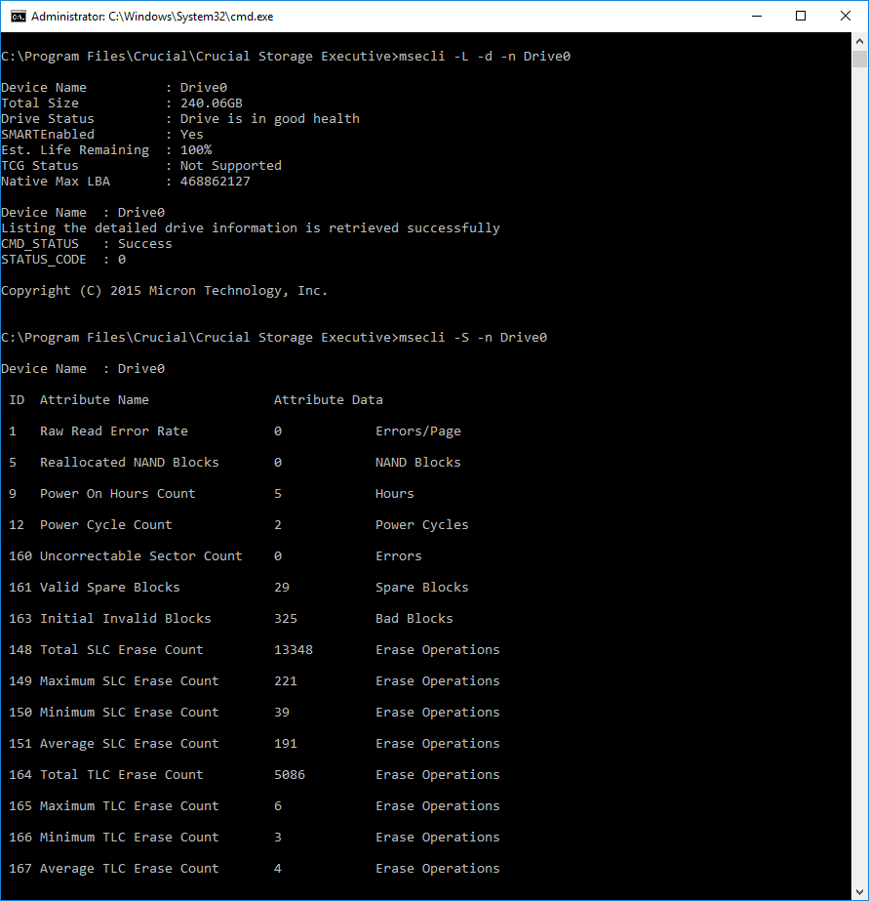Click the 'Raw Read Error Rate' row

pyautogui.click(x=235, y=430)
